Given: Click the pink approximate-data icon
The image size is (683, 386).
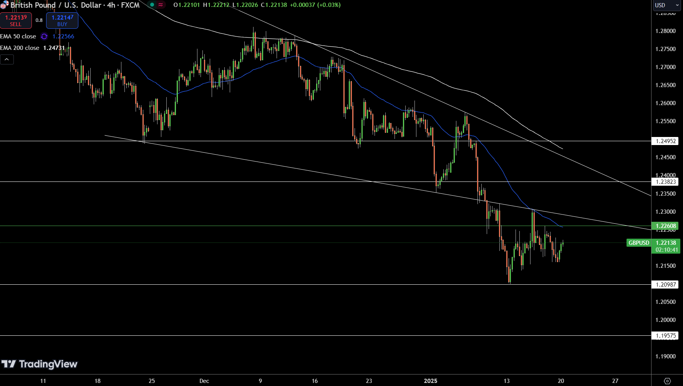Looking at the screenshot, I should coord(161,5).
